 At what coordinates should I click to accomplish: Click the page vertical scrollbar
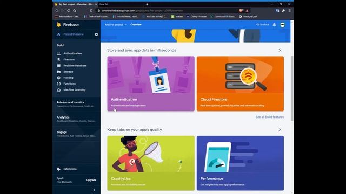coord(292,88)
